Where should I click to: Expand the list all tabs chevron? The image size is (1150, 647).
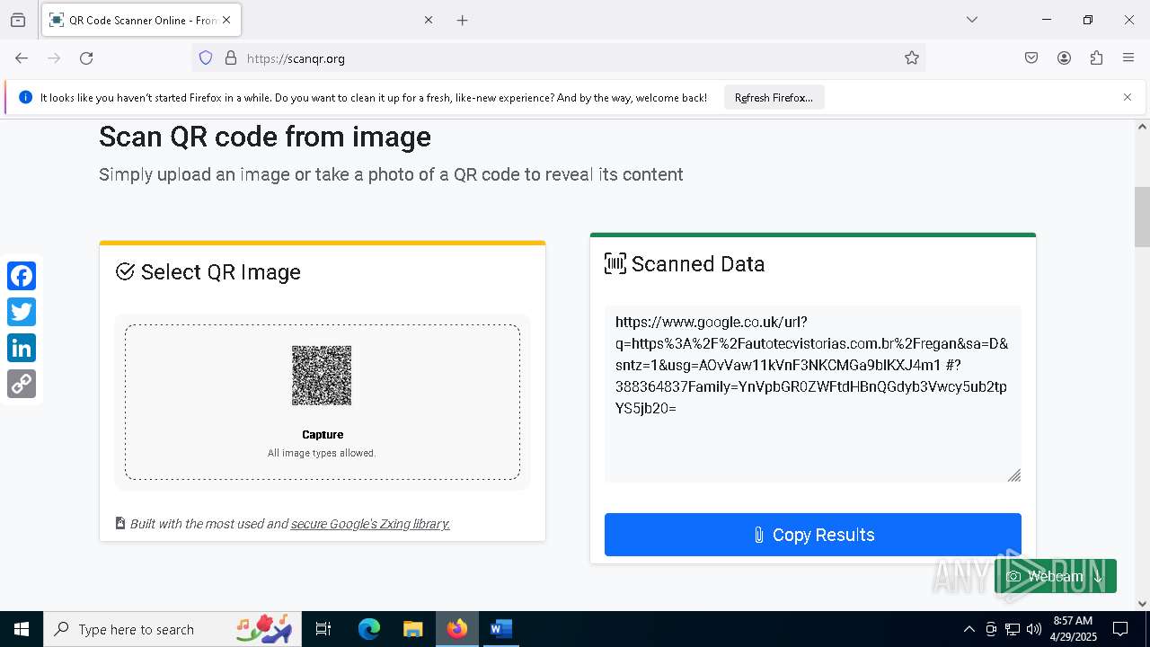coord(972,20)
